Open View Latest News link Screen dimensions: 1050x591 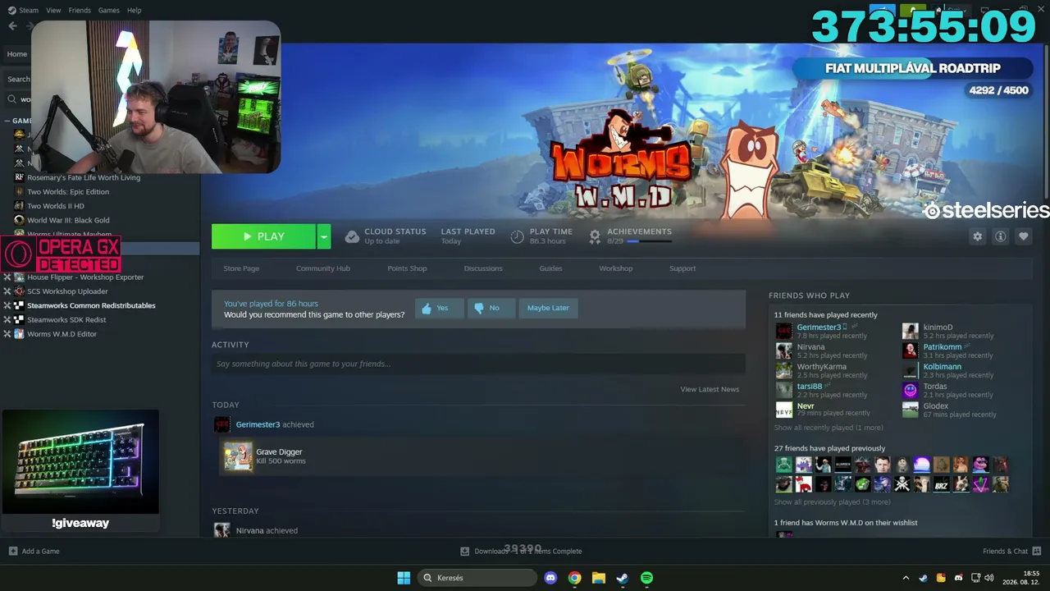coord(710,389)
